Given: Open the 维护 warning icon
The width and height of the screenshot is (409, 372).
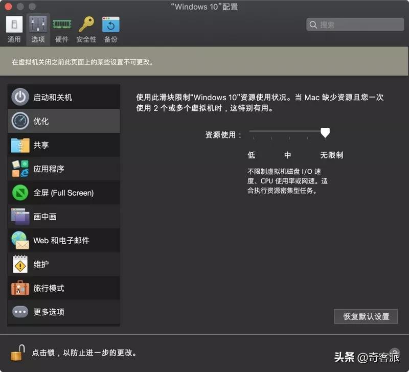Looking at the screenshot, I should pyautogui.click(x=20, y=264).
